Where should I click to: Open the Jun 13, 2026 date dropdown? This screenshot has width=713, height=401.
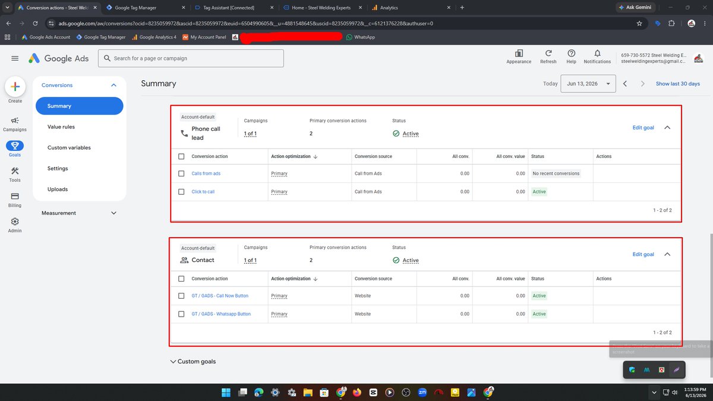588,84
